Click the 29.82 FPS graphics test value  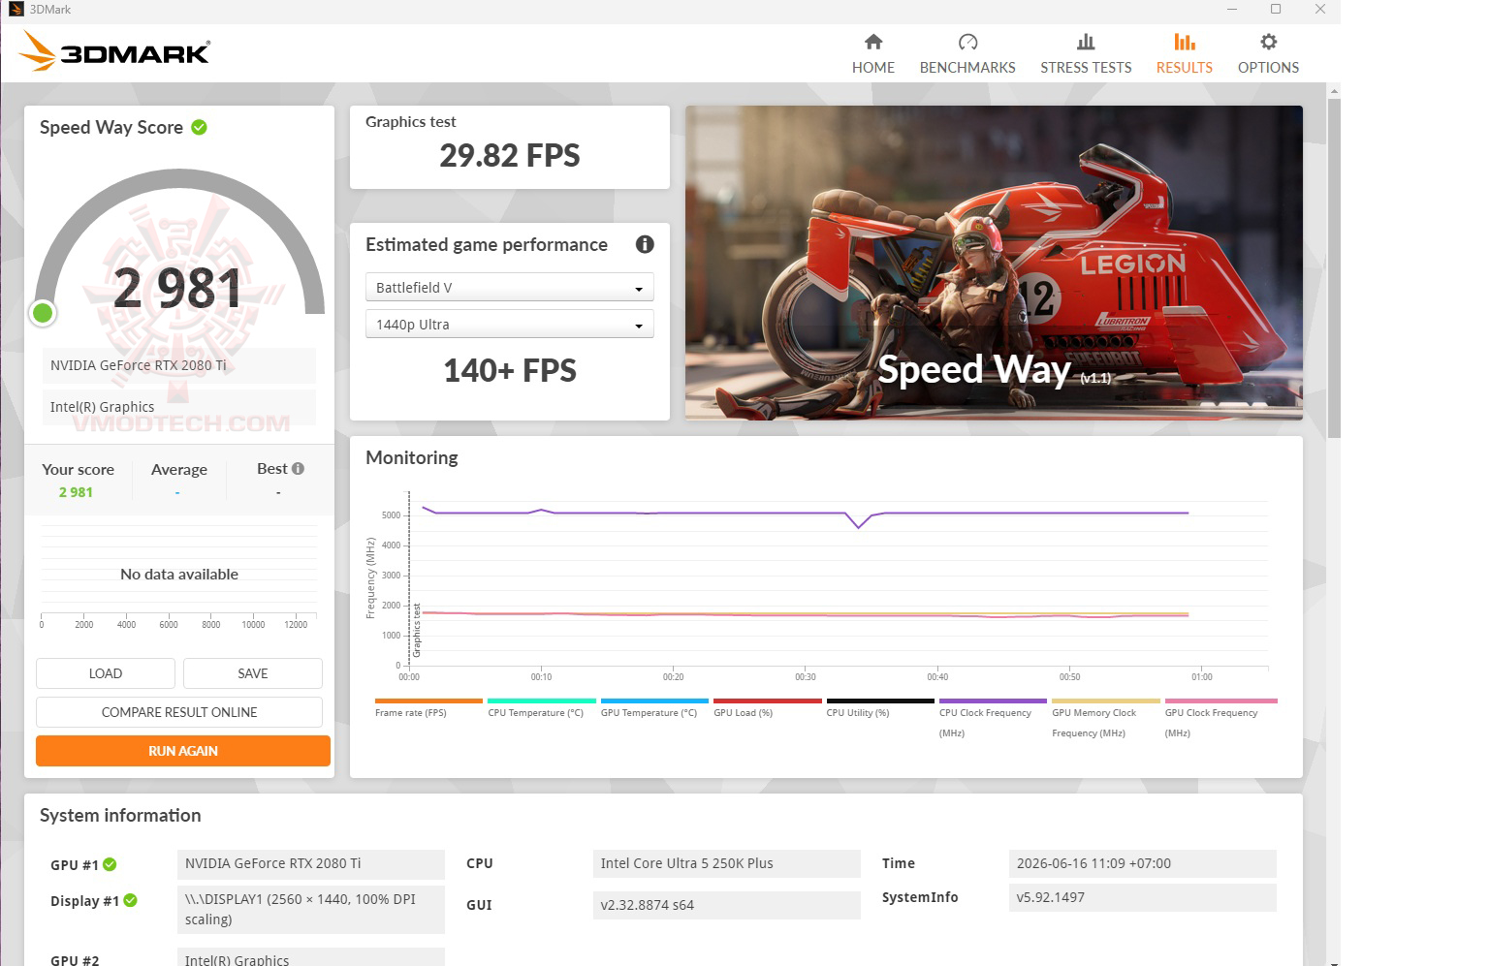click(510, 155)
